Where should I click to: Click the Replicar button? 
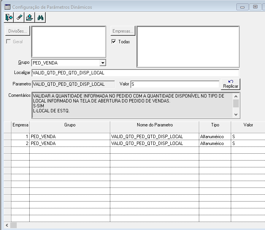230,84
